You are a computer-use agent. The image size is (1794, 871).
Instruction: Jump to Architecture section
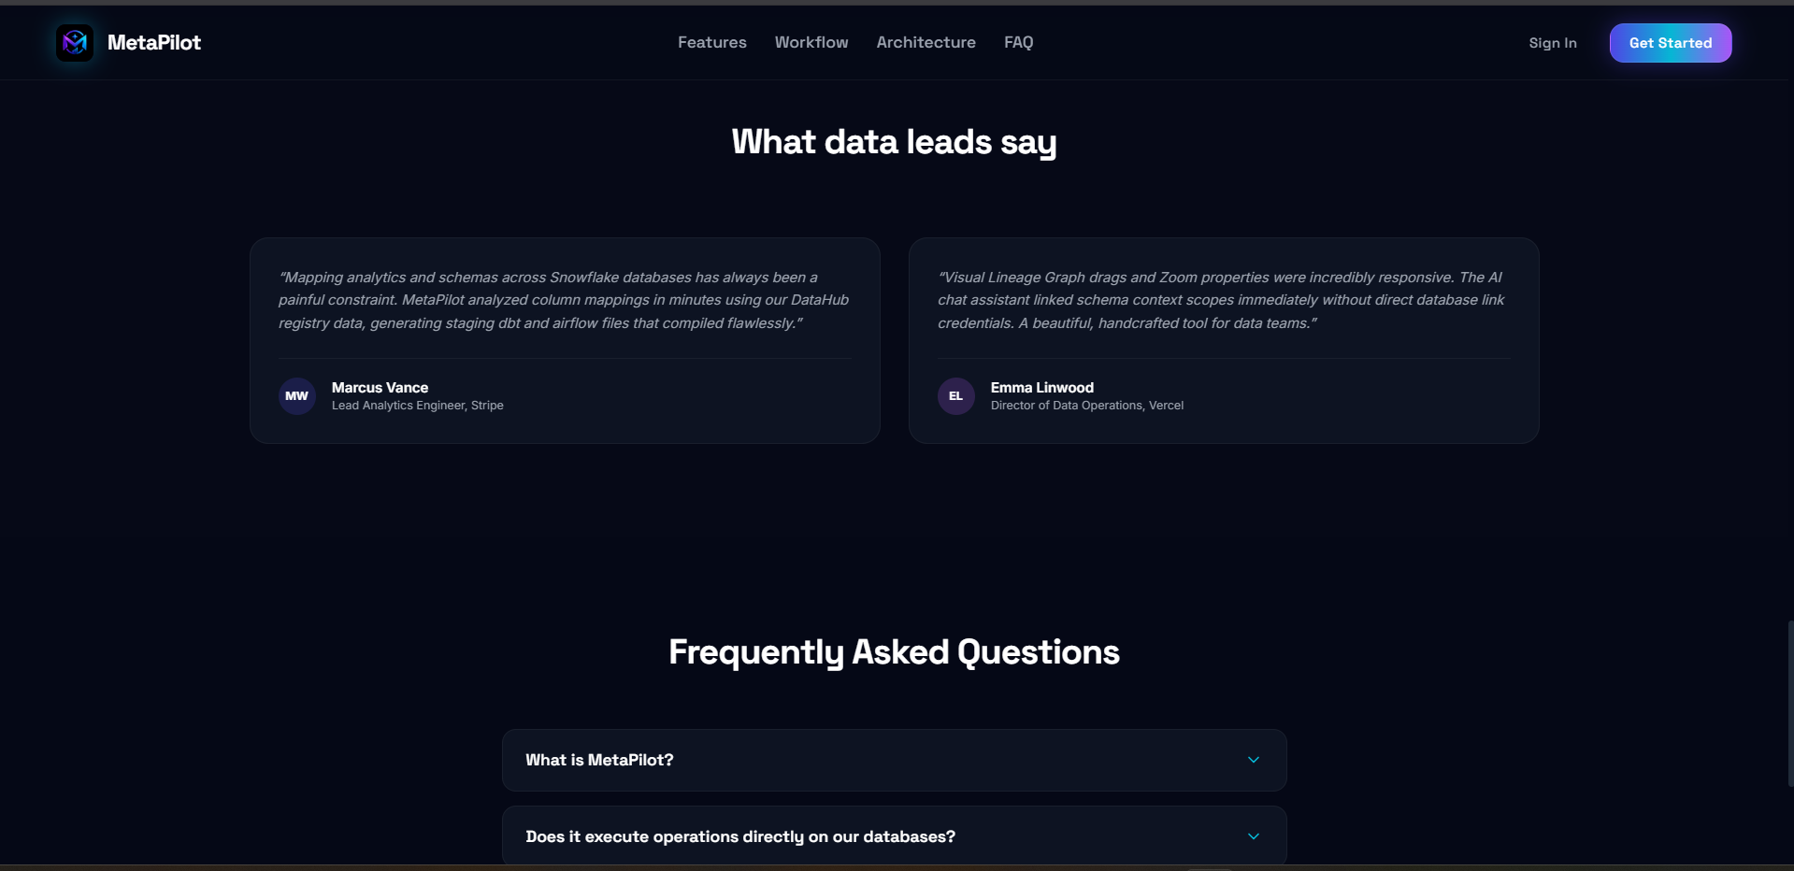pyautogui.click(x=926, y=42)
